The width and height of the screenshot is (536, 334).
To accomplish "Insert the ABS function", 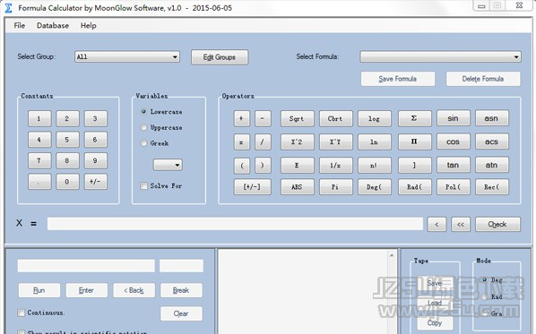I will [297, 187].
